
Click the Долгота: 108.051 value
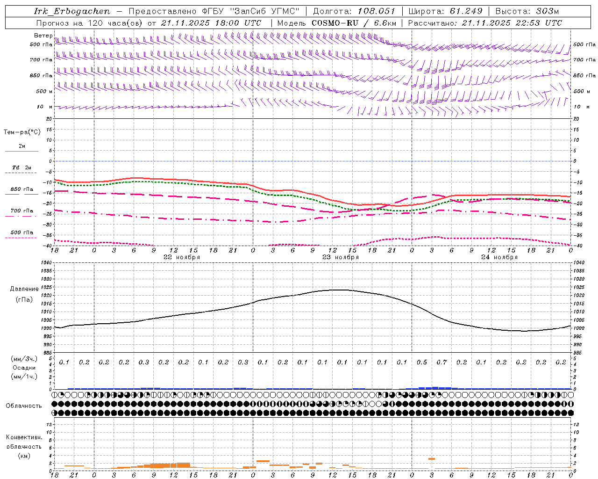coord(354,11)
